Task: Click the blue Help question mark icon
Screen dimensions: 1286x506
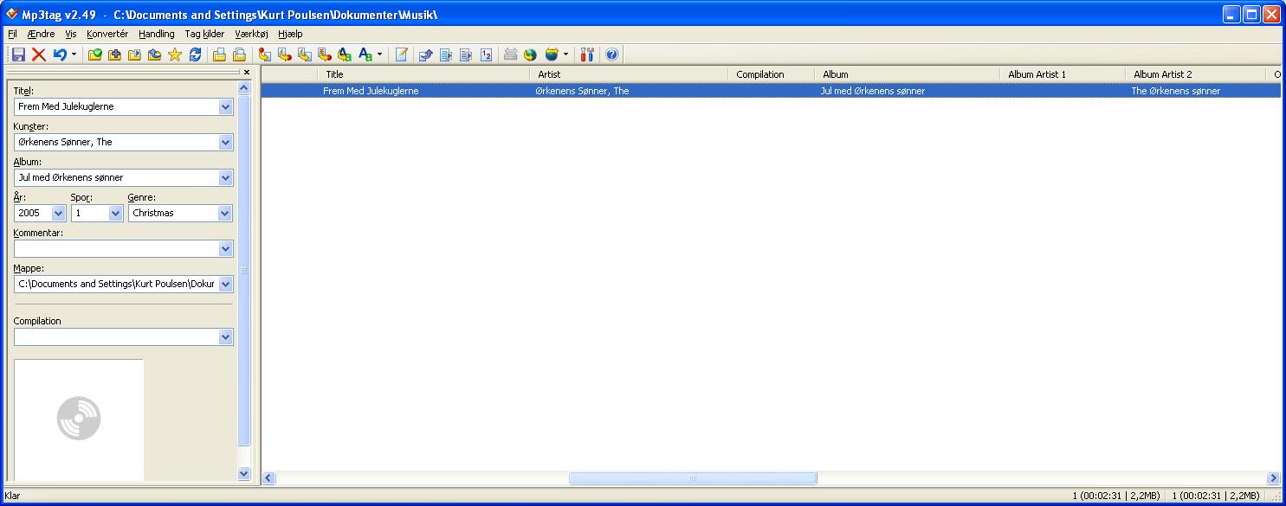Action: [612, 54]
